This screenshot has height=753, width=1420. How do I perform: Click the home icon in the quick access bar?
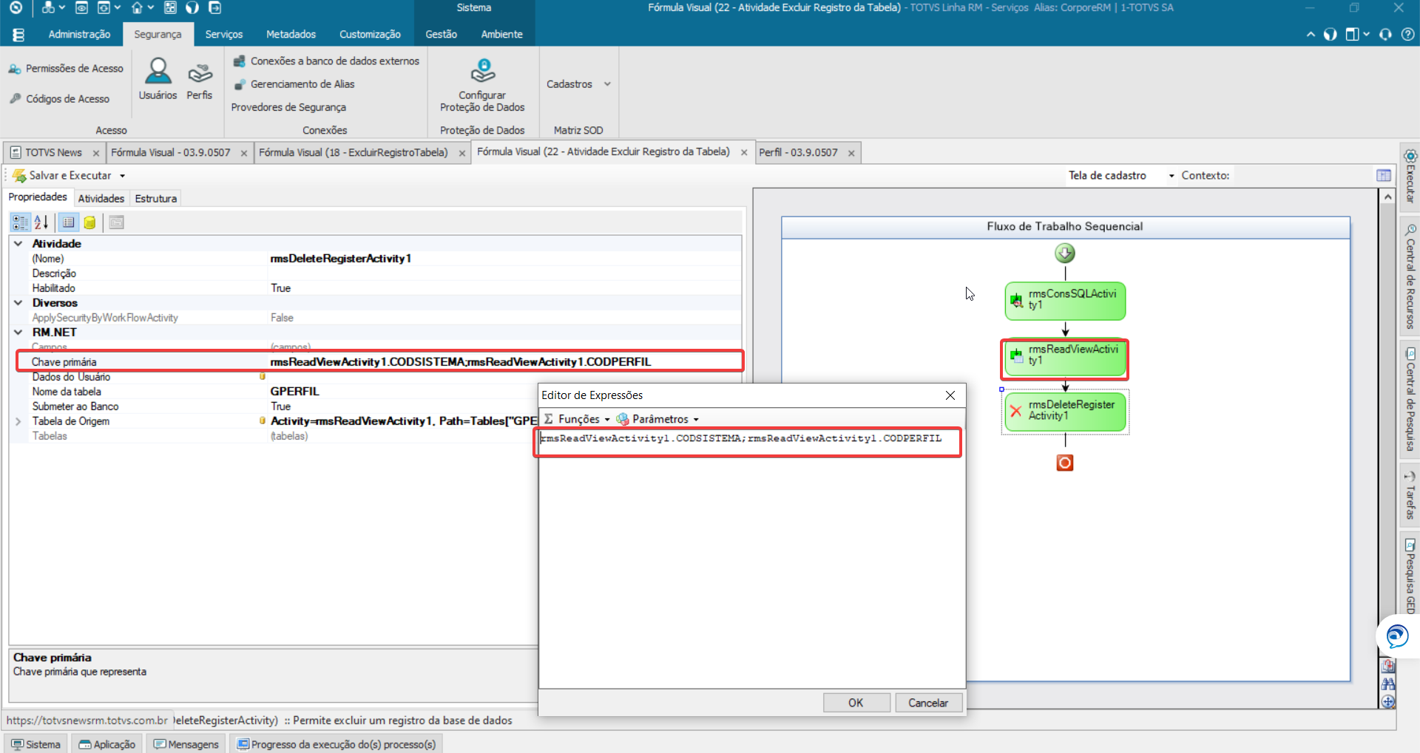(x=137, y=7)
